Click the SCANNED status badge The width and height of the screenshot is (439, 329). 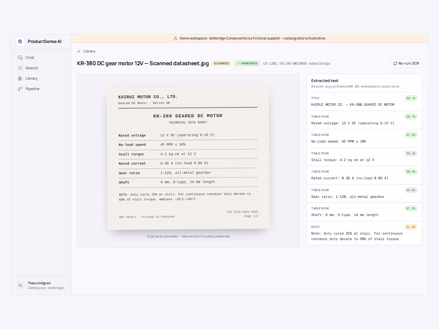pos(221,63)
